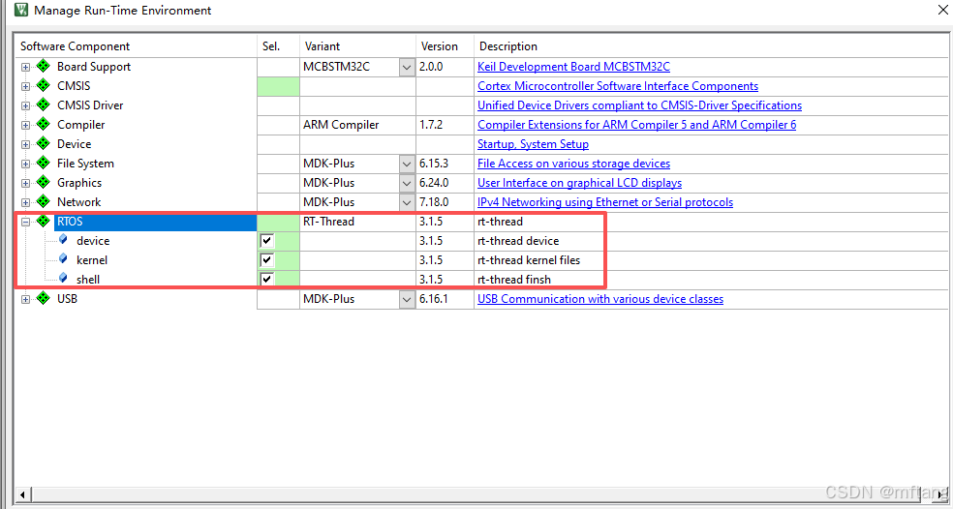
Task: Expand the File System tree node
Action: click(25, 164)
